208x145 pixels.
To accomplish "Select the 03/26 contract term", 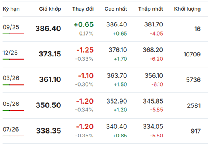I will click(x=11, y=78).
